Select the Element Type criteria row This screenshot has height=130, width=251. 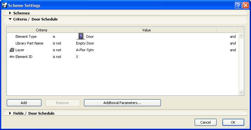[123, 37]
